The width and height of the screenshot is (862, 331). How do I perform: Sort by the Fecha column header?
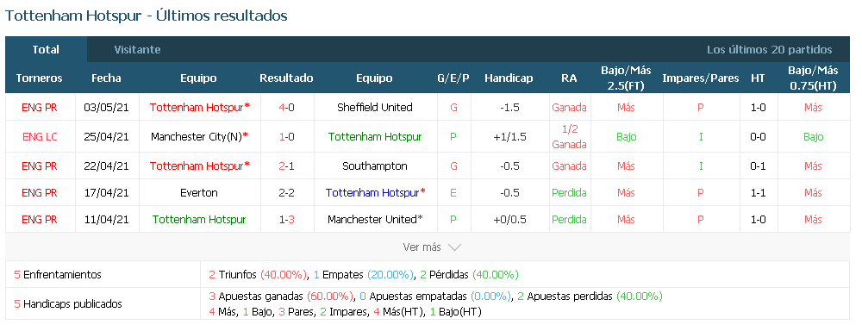tap(106, 78)
